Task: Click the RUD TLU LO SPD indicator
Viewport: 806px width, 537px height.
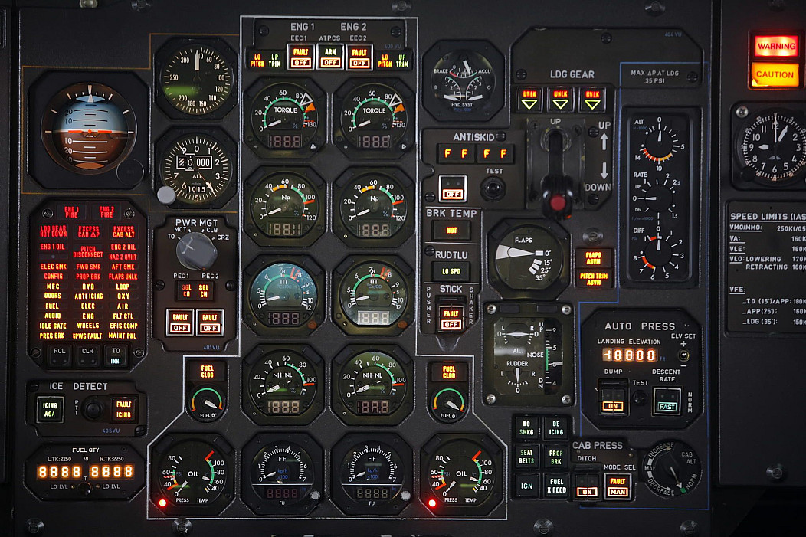Action: pyautogui.click(x=451, y=270)
